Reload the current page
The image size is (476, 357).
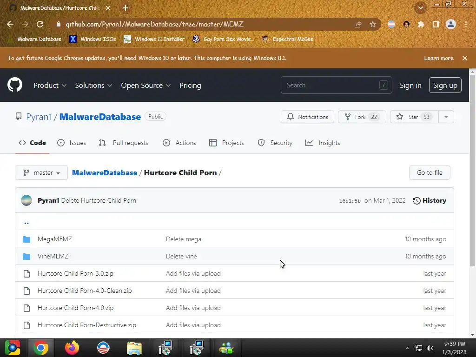tap(40, 24)
